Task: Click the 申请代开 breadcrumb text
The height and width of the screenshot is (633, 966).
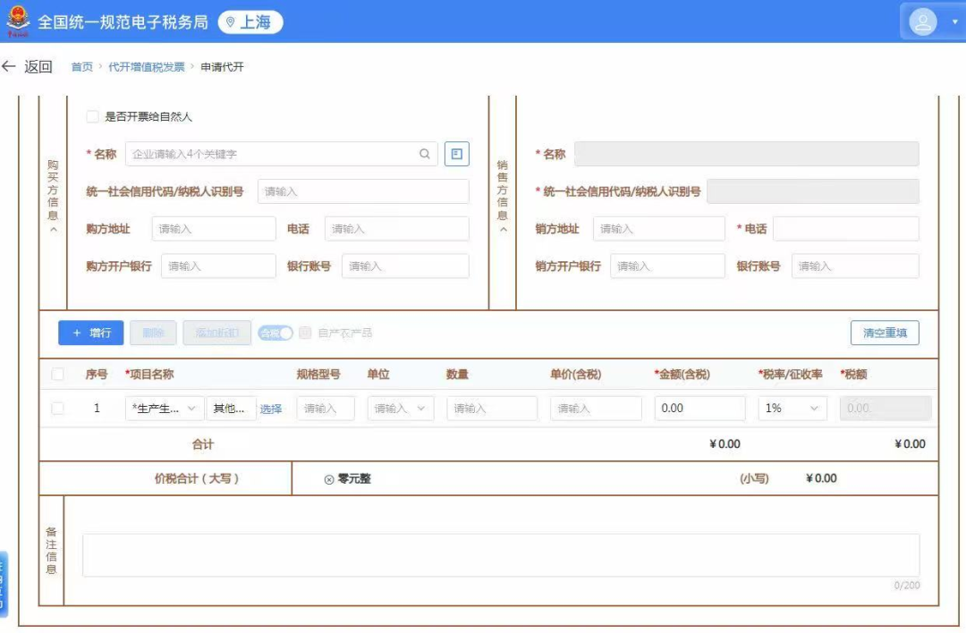Action: click(223, 66)
